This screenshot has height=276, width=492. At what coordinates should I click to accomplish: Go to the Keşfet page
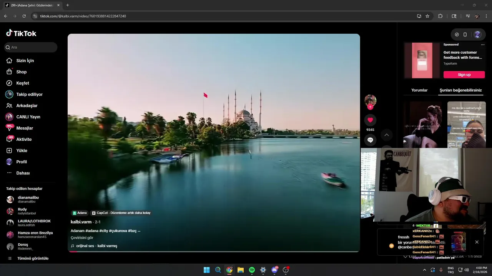pyautogui.click(x=22, y=83)
